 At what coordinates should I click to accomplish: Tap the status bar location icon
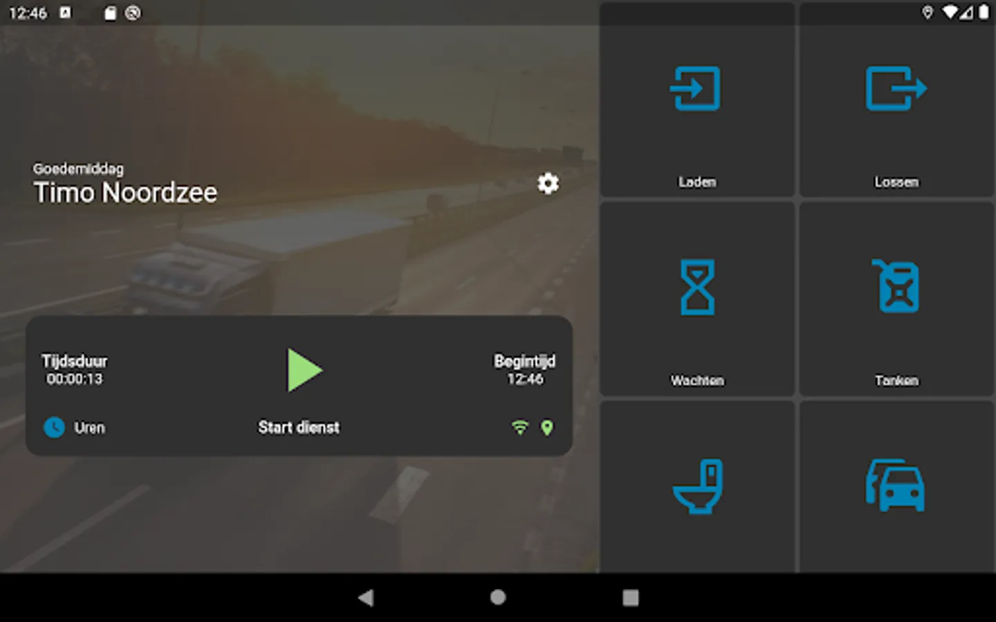point(928,12)
